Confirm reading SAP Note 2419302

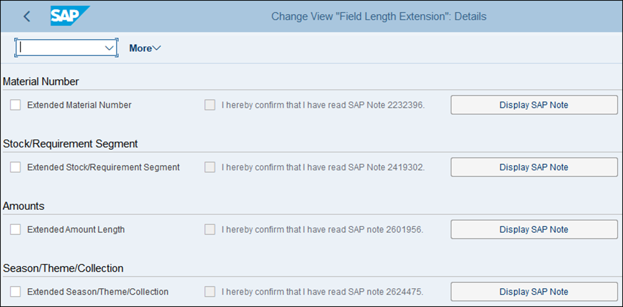point(210,167)
